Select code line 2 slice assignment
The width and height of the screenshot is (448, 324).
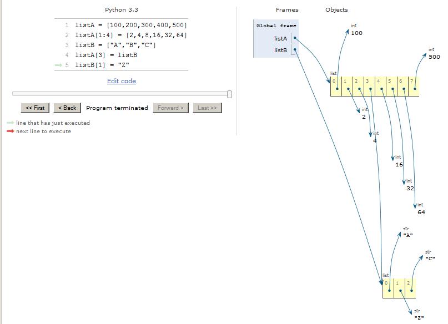click(x=131, y=36)
